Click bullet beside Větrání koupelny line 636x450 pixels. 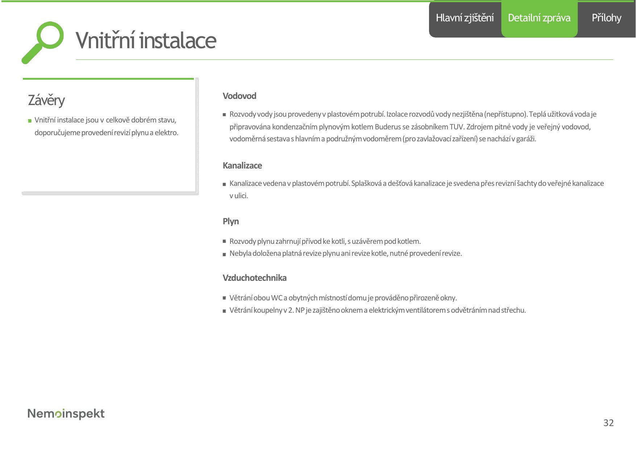click(x=224, y=311)
